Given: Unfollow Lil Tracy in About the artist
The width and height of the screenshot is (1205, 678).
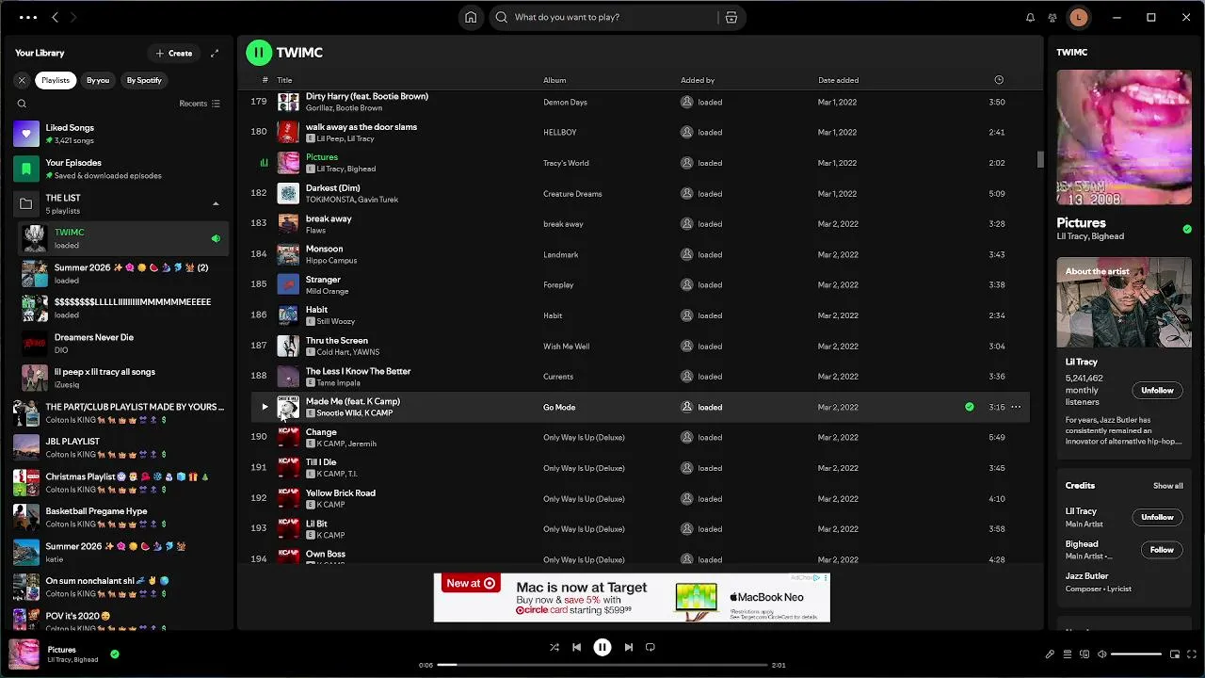Looking at the screenshot, I should pos(1157,390).
